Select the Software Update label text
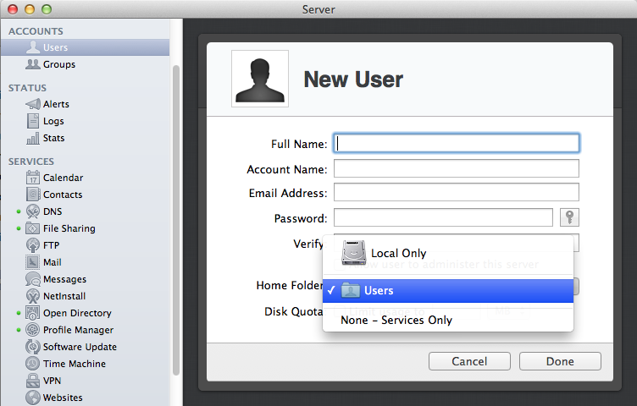 coord(80,347)
